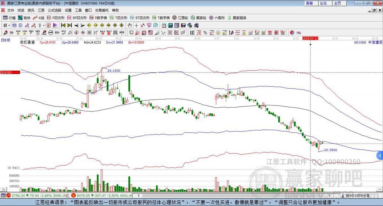Viewport: 383px width, 206px height.
Task: Open 赢家服务 with the dollar icon
Action: [x=237, y=18]
